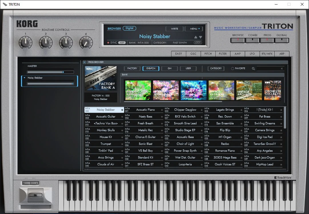Click the bank list horizontal scrollbar

(173, 102)
